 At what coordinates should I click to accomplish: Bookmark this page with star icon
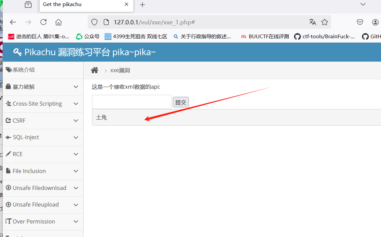(x=325, y=22)
